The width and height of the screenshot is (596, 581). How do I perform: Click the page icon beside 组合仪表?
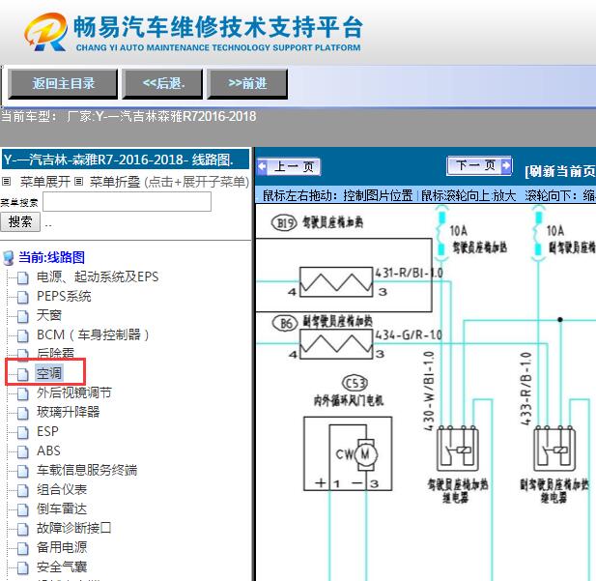[x=23, y=491]
